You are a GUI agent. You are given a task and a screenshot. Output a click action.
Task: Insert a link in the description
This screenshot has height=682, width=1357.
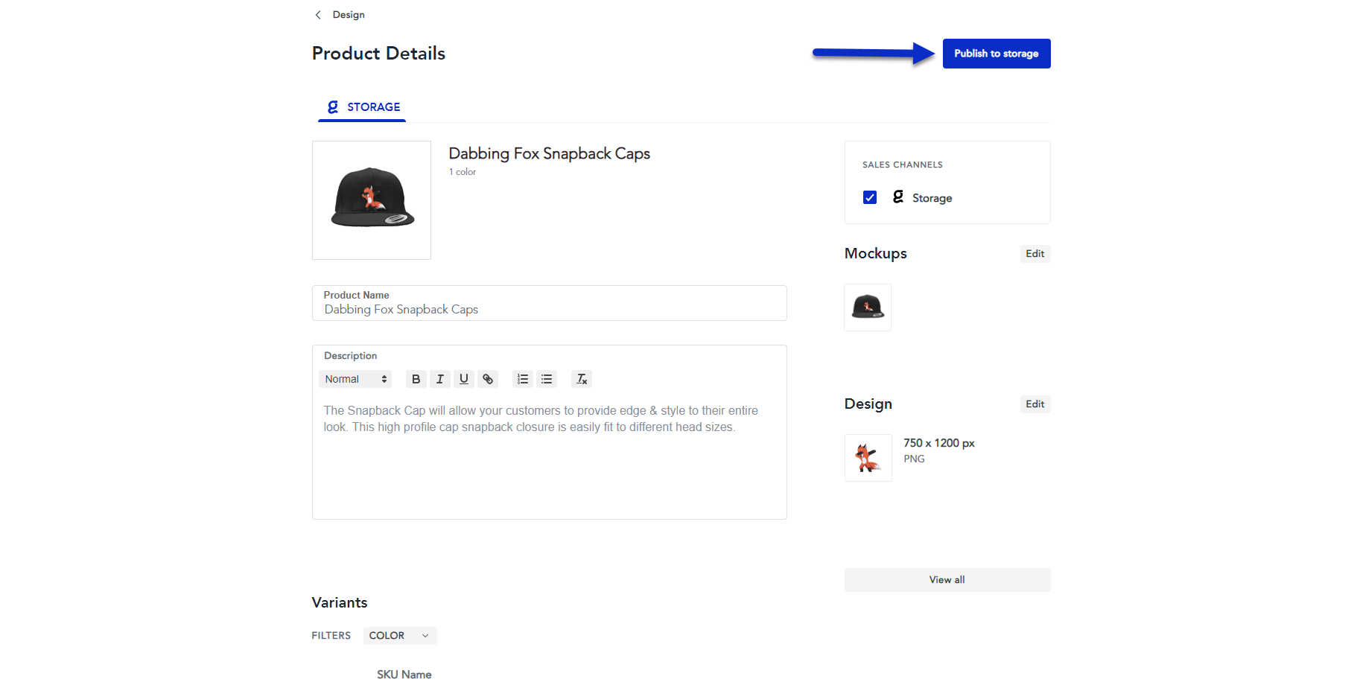[x=488, y=379]
